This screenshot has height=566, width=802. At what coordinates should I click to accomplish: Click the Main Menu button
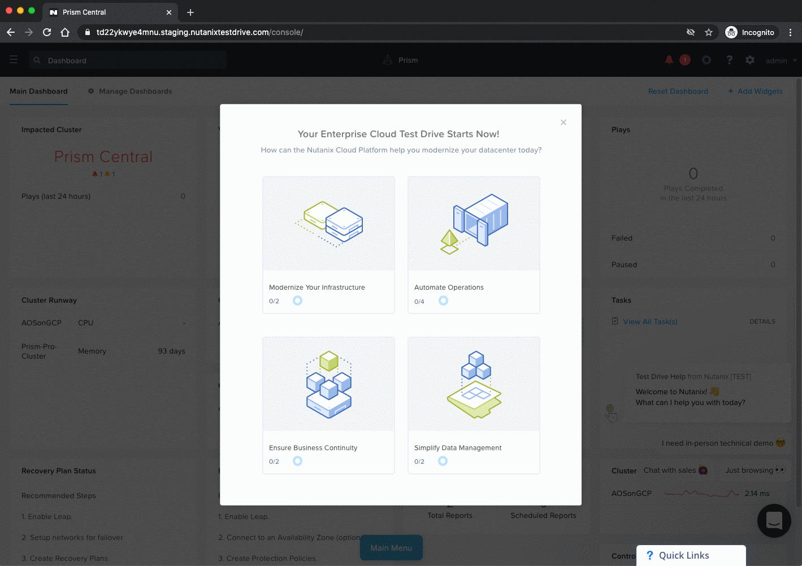pyautogui.click(x=391, y=548)
